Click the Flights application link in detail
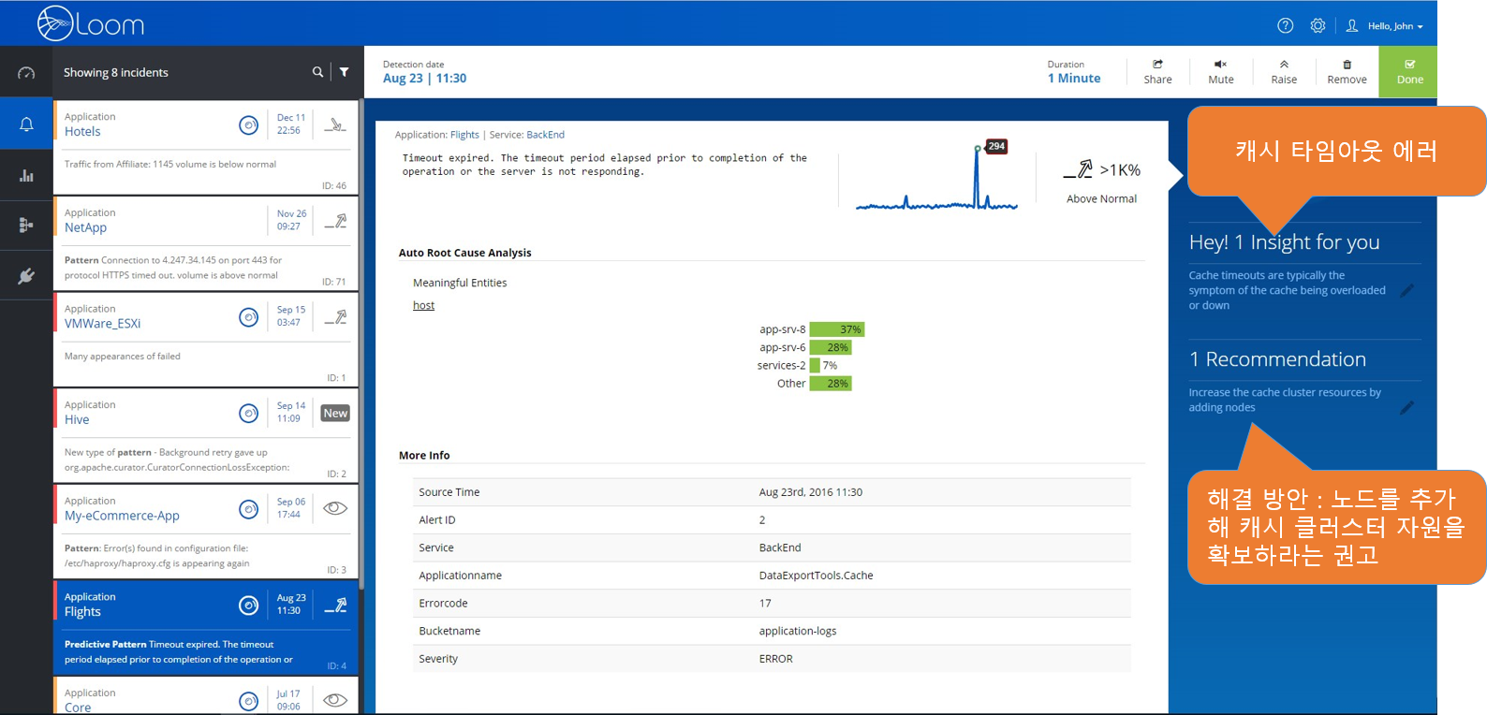The width and height of the screenshot is (1487, 715). 464,135
